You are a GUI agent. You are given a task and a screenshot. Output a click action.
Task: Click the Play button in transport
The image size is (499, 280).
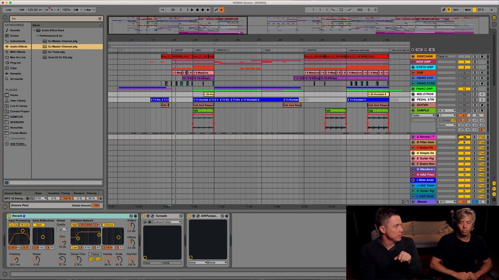click(192, 10)
